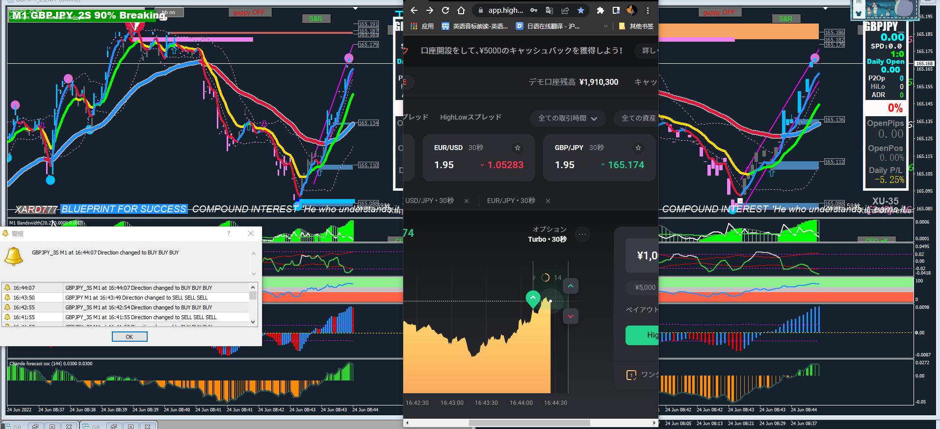Select the 16:43:50 SELL alert row
940x429 pixels.
pos(126,298)
